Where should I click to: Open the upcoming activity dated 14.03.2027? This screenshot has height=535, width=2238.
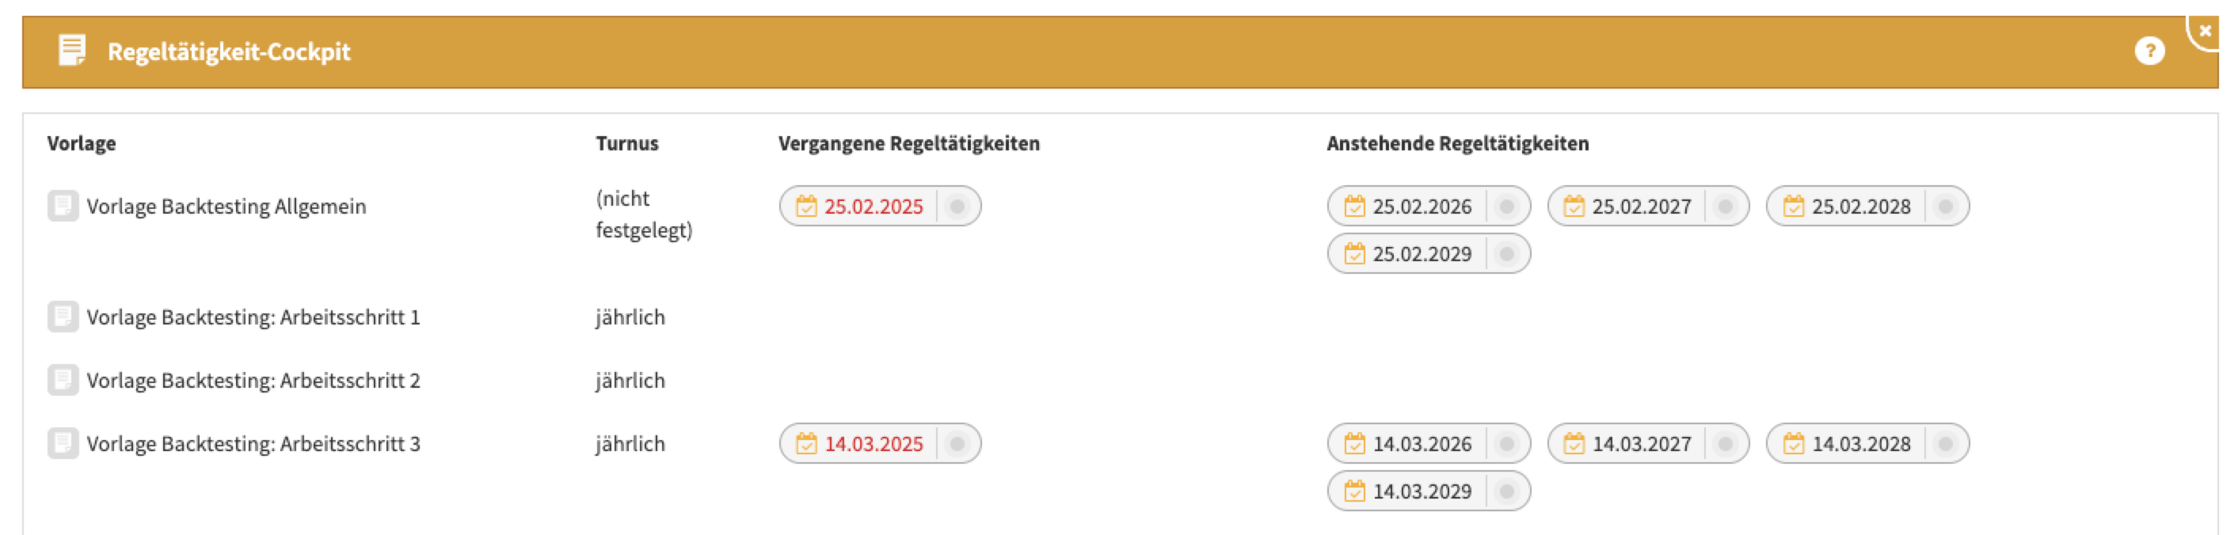coord(1641,444)
